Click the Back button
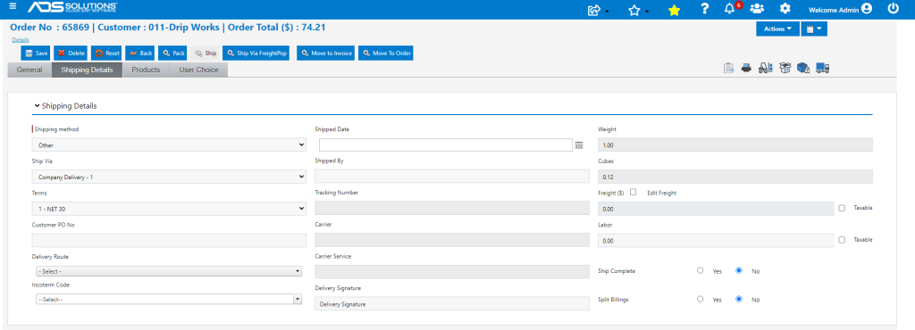This screenshot has width=915, height=330. click(140, 53)
